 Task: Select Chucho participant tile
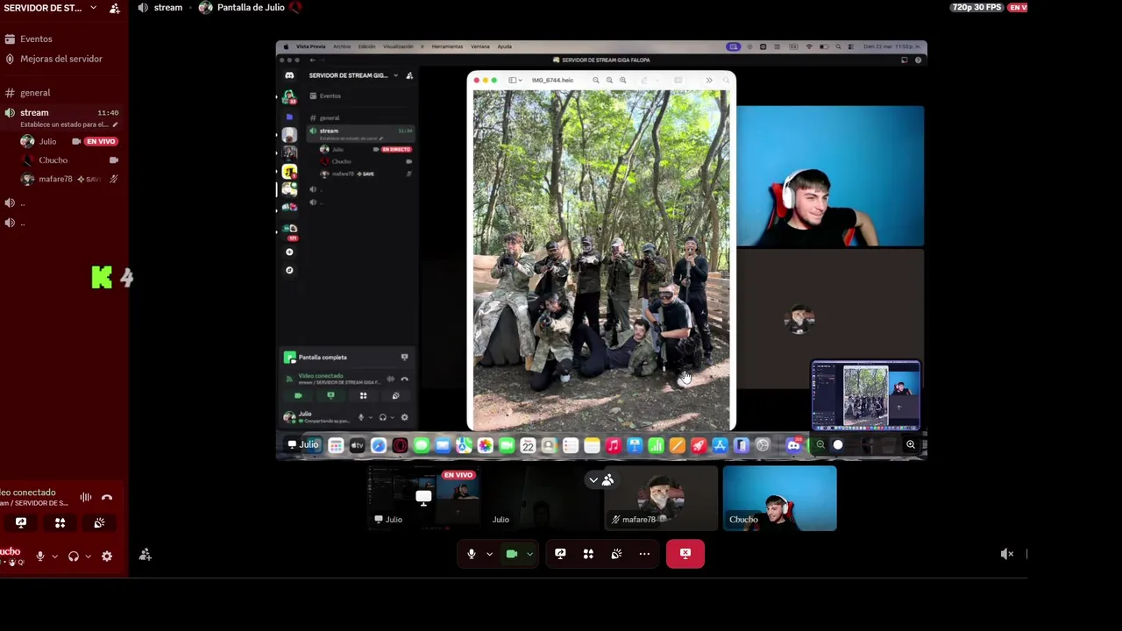click(x=780, y=498)
